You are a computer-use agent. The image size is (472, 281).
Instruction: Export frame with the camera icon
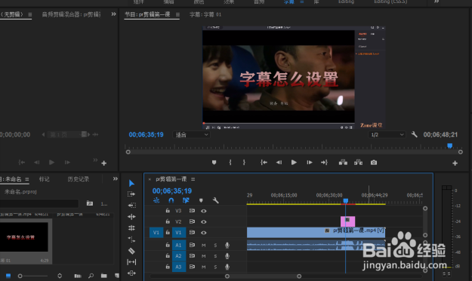[x=374, y=163]
